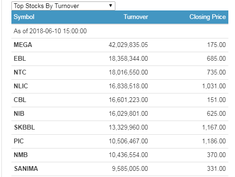This screenshot has height=177, width=235.
Task: Select EBL closing price 685.00
Action: click(216, 58)
